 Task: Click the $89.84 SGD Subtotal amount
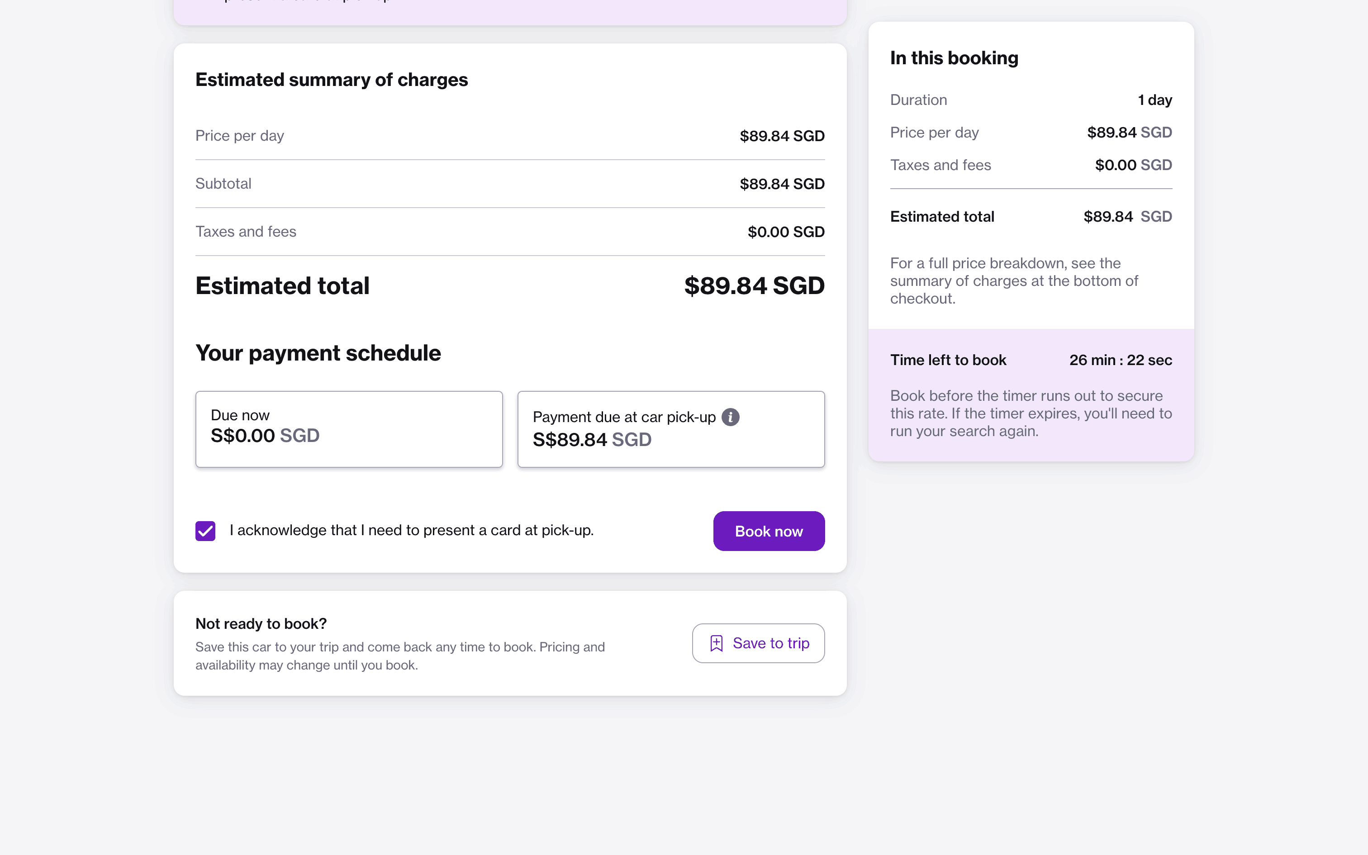click(782, 184)
